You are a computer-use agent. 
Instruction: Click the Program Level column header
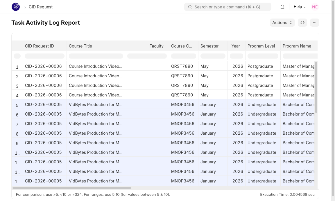click(261, 46)
